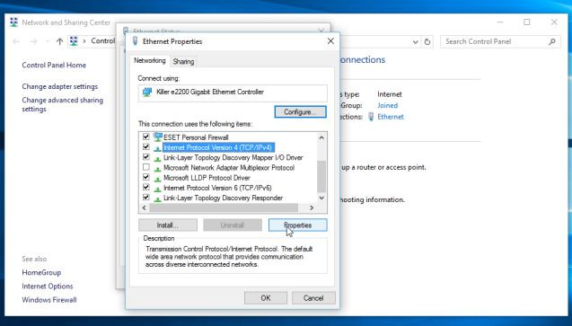Click right arrow of horizontal scrollbar

point(312,207)
